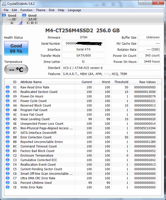Select the Wear Leveling Count attribute name
Image resolution: width=166 pixels, height=200 pixels.
click(x=35, y=119)
